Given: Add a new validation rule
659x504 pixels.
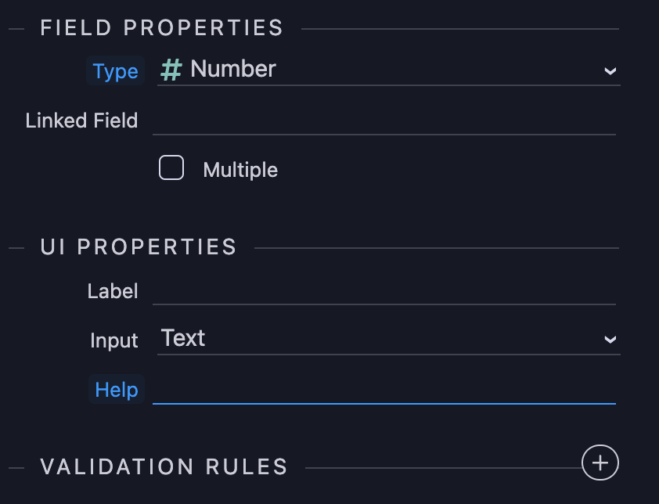Looking at the screenshot, I should 600,463.
